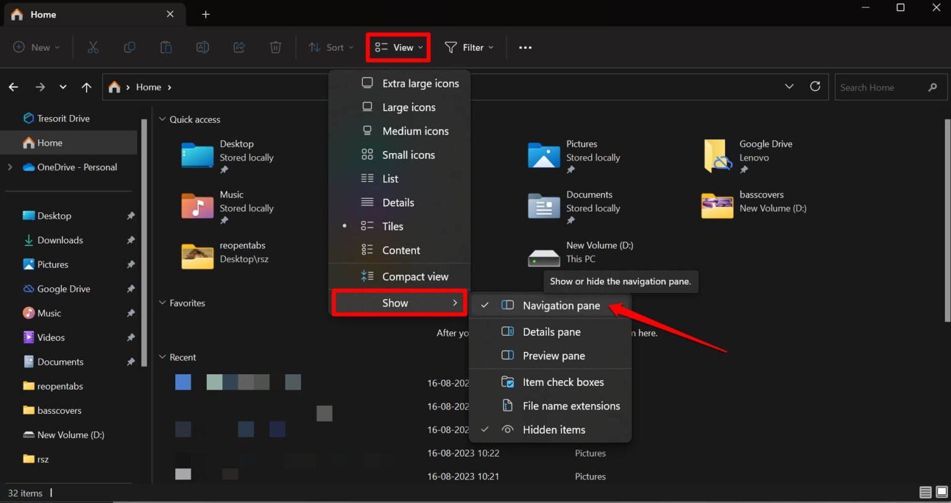Disable Hidden items visibility

[554, 429]
